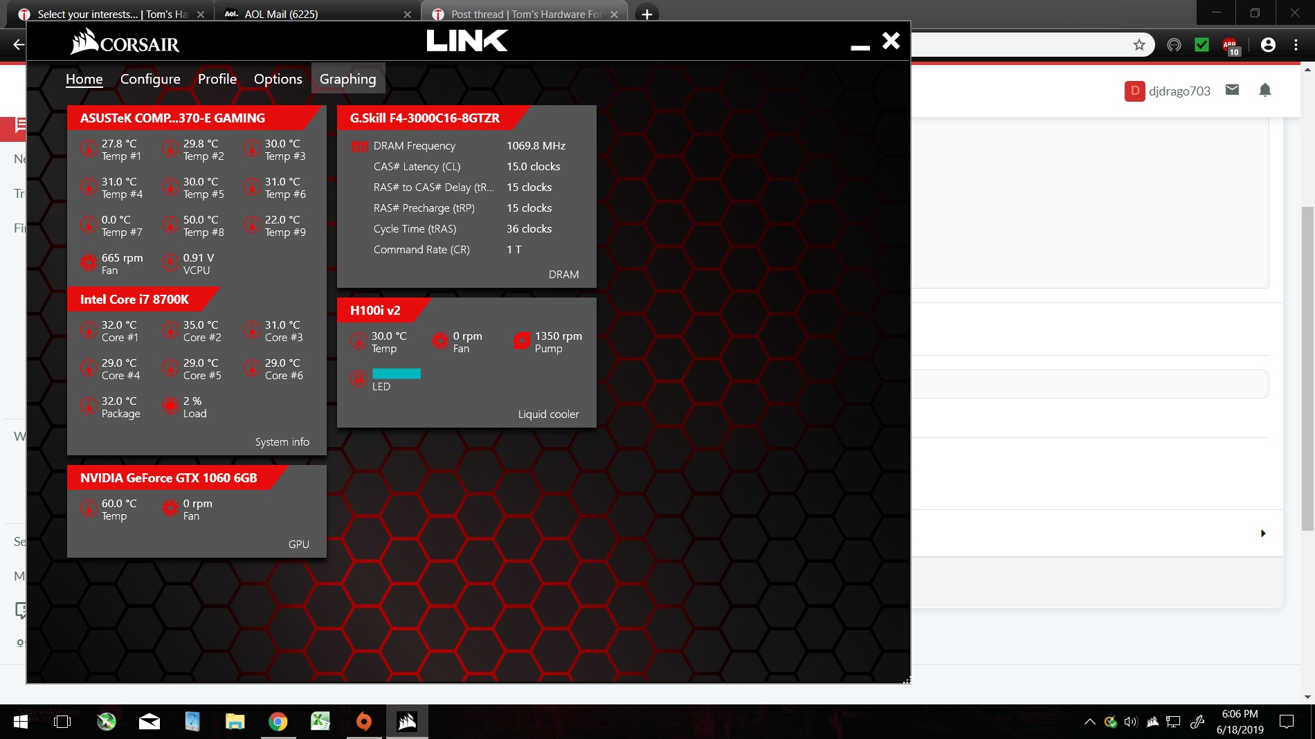1315x739 pixels.
Task: Click the Temp #2 thermometer icon
Action: [170, 149]
